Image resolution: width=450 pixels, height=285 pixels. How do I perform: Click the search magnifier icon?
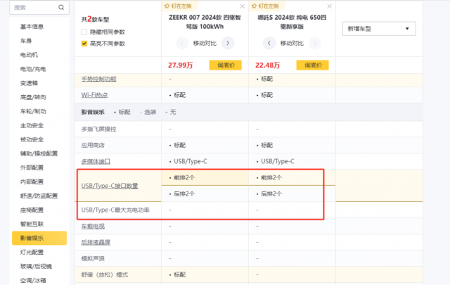coord(61,8)
